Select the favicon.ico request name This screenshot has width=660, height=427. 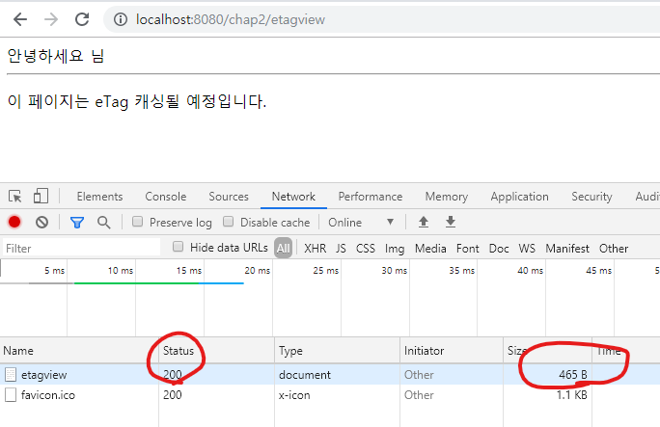(48, 395)
